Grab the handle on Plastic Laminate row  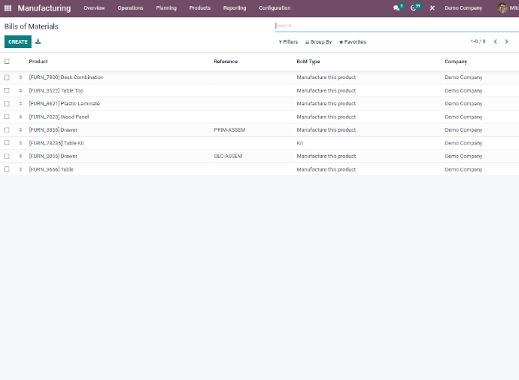[x=20, y=104]
